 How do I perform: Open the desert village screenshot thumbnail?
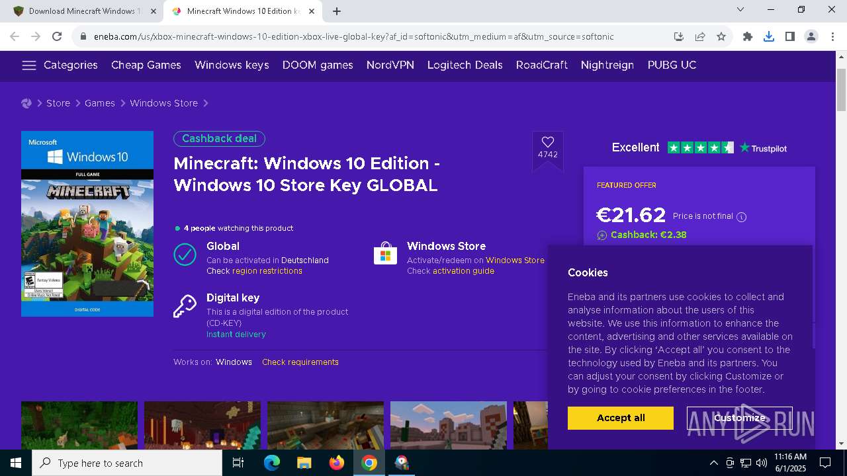click(x=449, y=425)
